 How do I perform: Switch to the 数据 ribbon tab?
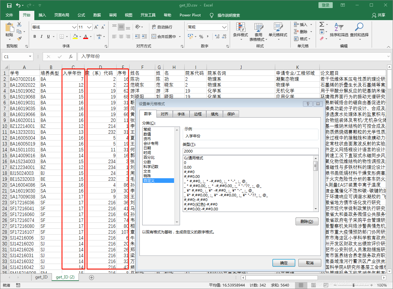(x=97, y=15)
